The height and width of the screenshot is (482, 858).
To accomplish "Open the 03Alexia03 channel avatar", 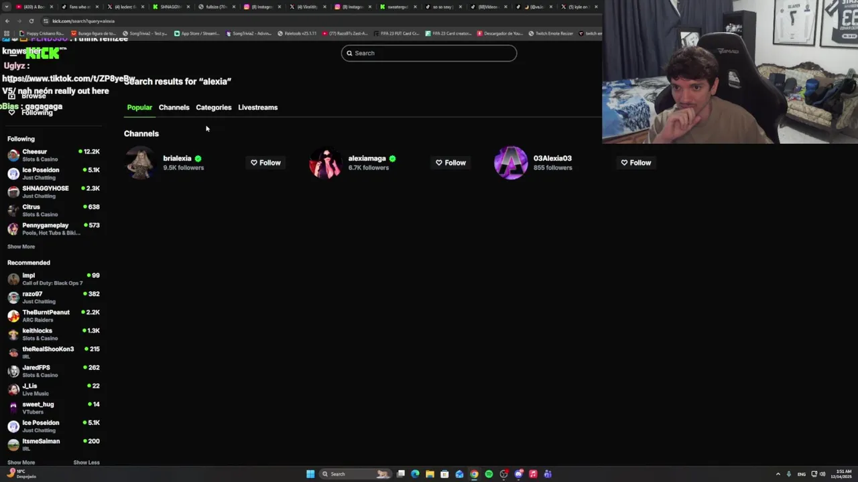I will tap(511, 163).
